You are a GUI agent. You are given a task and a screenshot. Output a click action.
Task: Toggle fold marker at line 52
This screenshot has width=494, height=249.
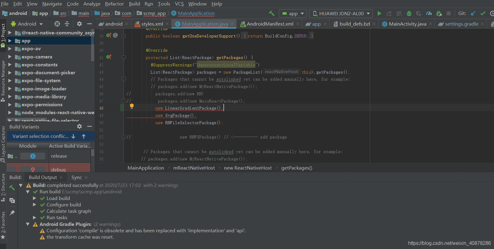(124, 137)
